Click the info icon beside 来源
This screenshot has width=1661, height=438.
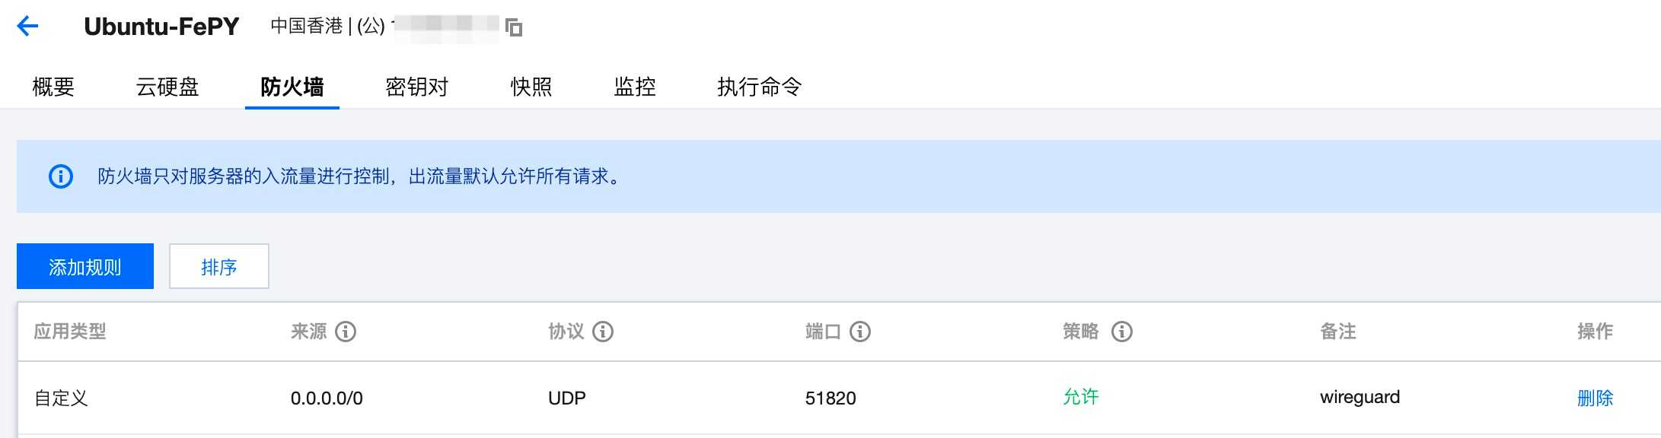click(x=346, y=332)
